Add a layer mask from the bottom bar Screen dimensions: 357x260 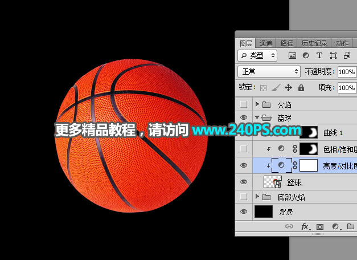tap(319, 227)
